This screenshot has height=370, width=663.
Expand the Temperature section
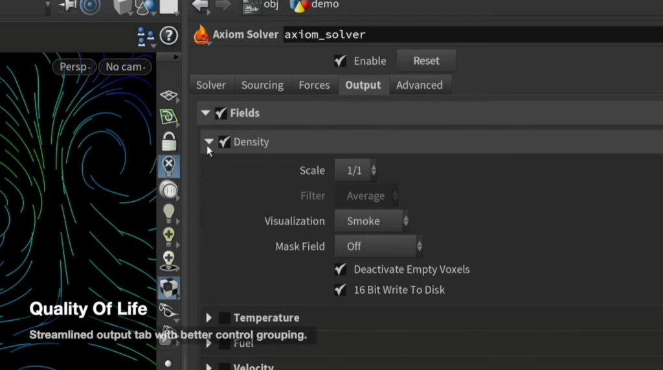click(x=208, y=318)
